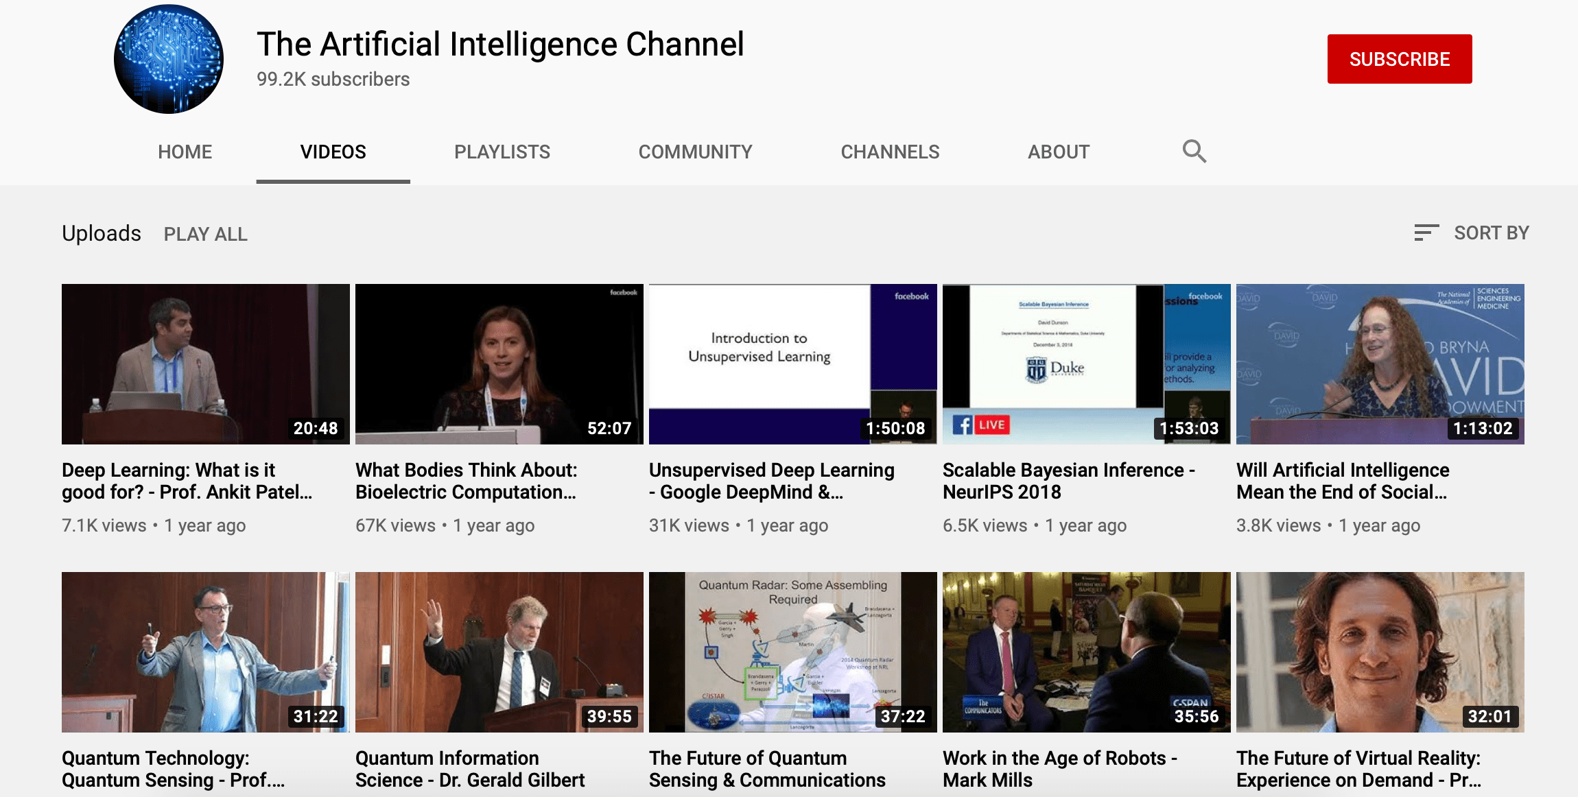
Task: Open the Quantum Radar slide thumbnail
Action: (792, 652)
